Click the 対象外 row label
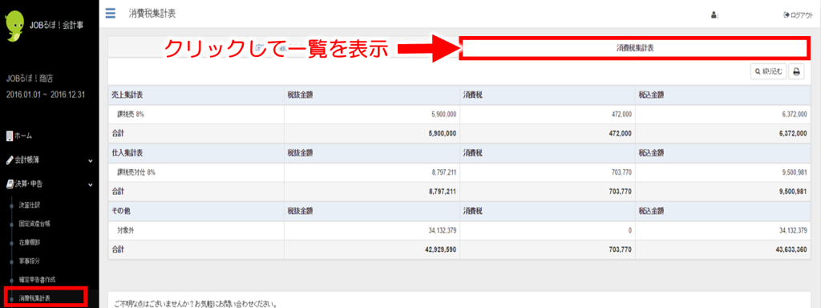This screenshot has height=308, width=821. coord(126,230)
